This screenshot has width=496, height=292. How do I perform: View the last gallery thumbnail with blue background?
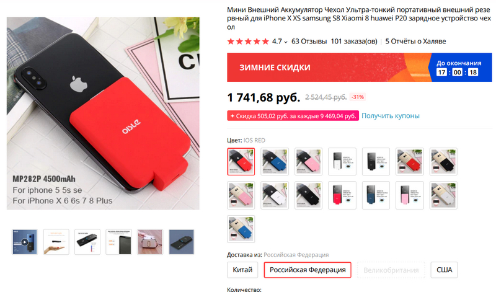pyautogui.click(x=181, y=242)
